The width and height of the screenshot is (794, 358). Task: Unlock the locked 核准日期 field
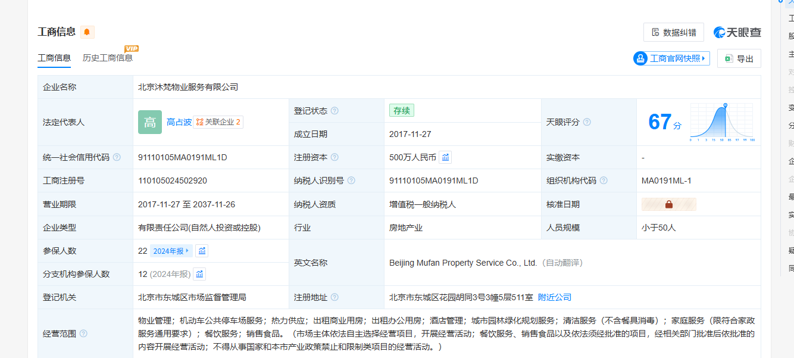(x=669, y=204)
